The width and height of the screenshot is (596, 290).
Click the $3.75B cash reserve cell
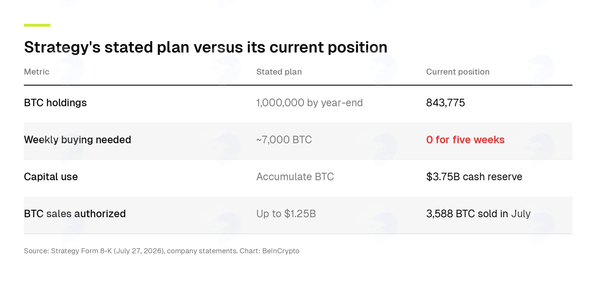click(x=474, y=177)
